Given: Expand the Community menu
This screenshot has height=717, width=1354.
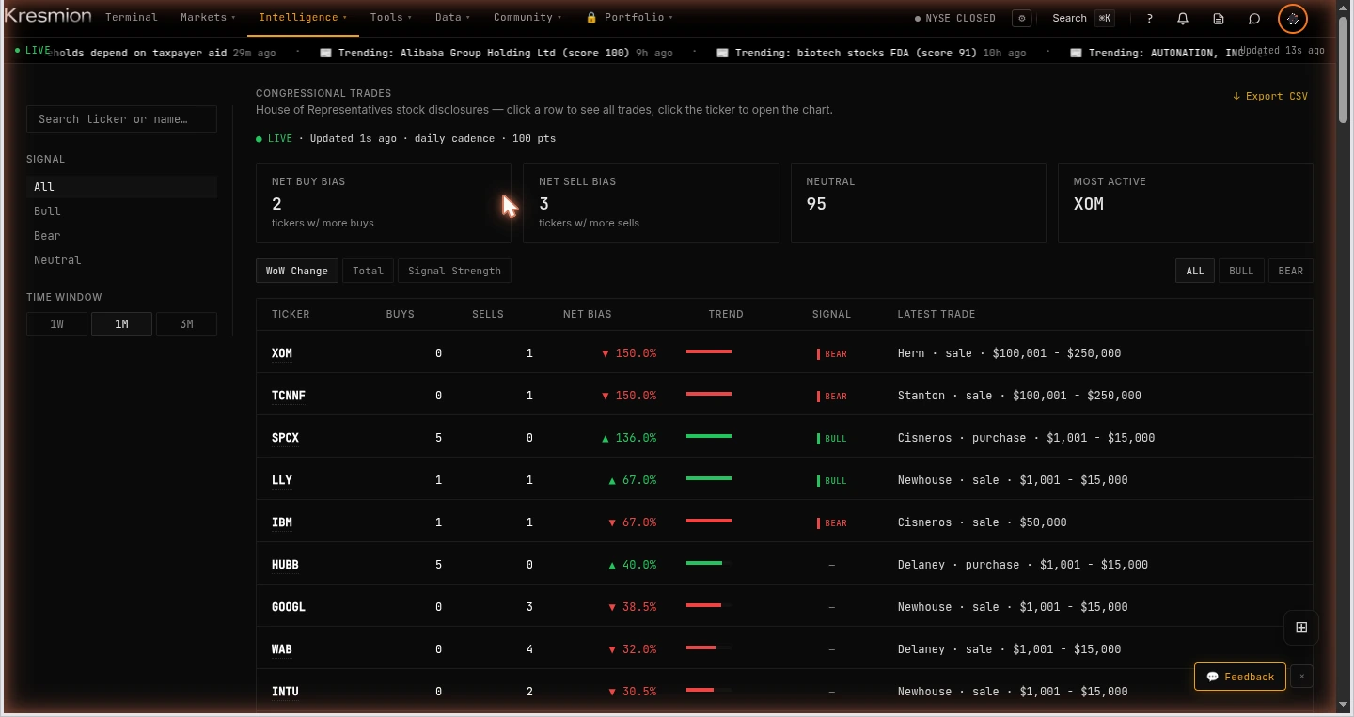Looking at the screenshot, I should [527, 17].
